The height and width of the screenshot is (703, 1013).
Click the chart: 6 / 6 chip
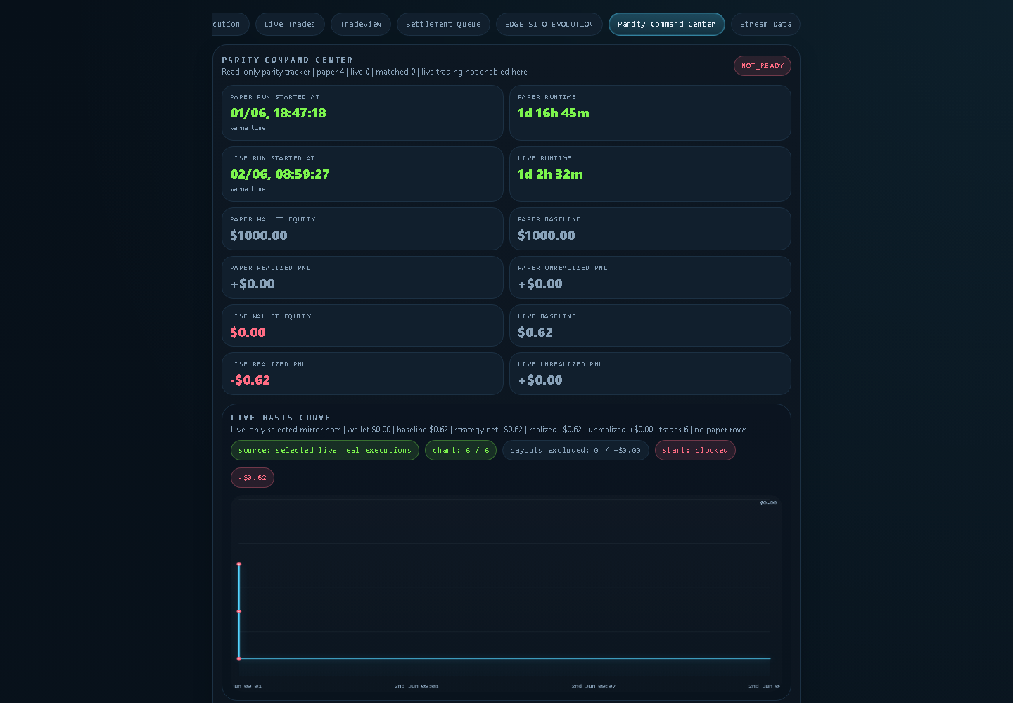point(461,451)
